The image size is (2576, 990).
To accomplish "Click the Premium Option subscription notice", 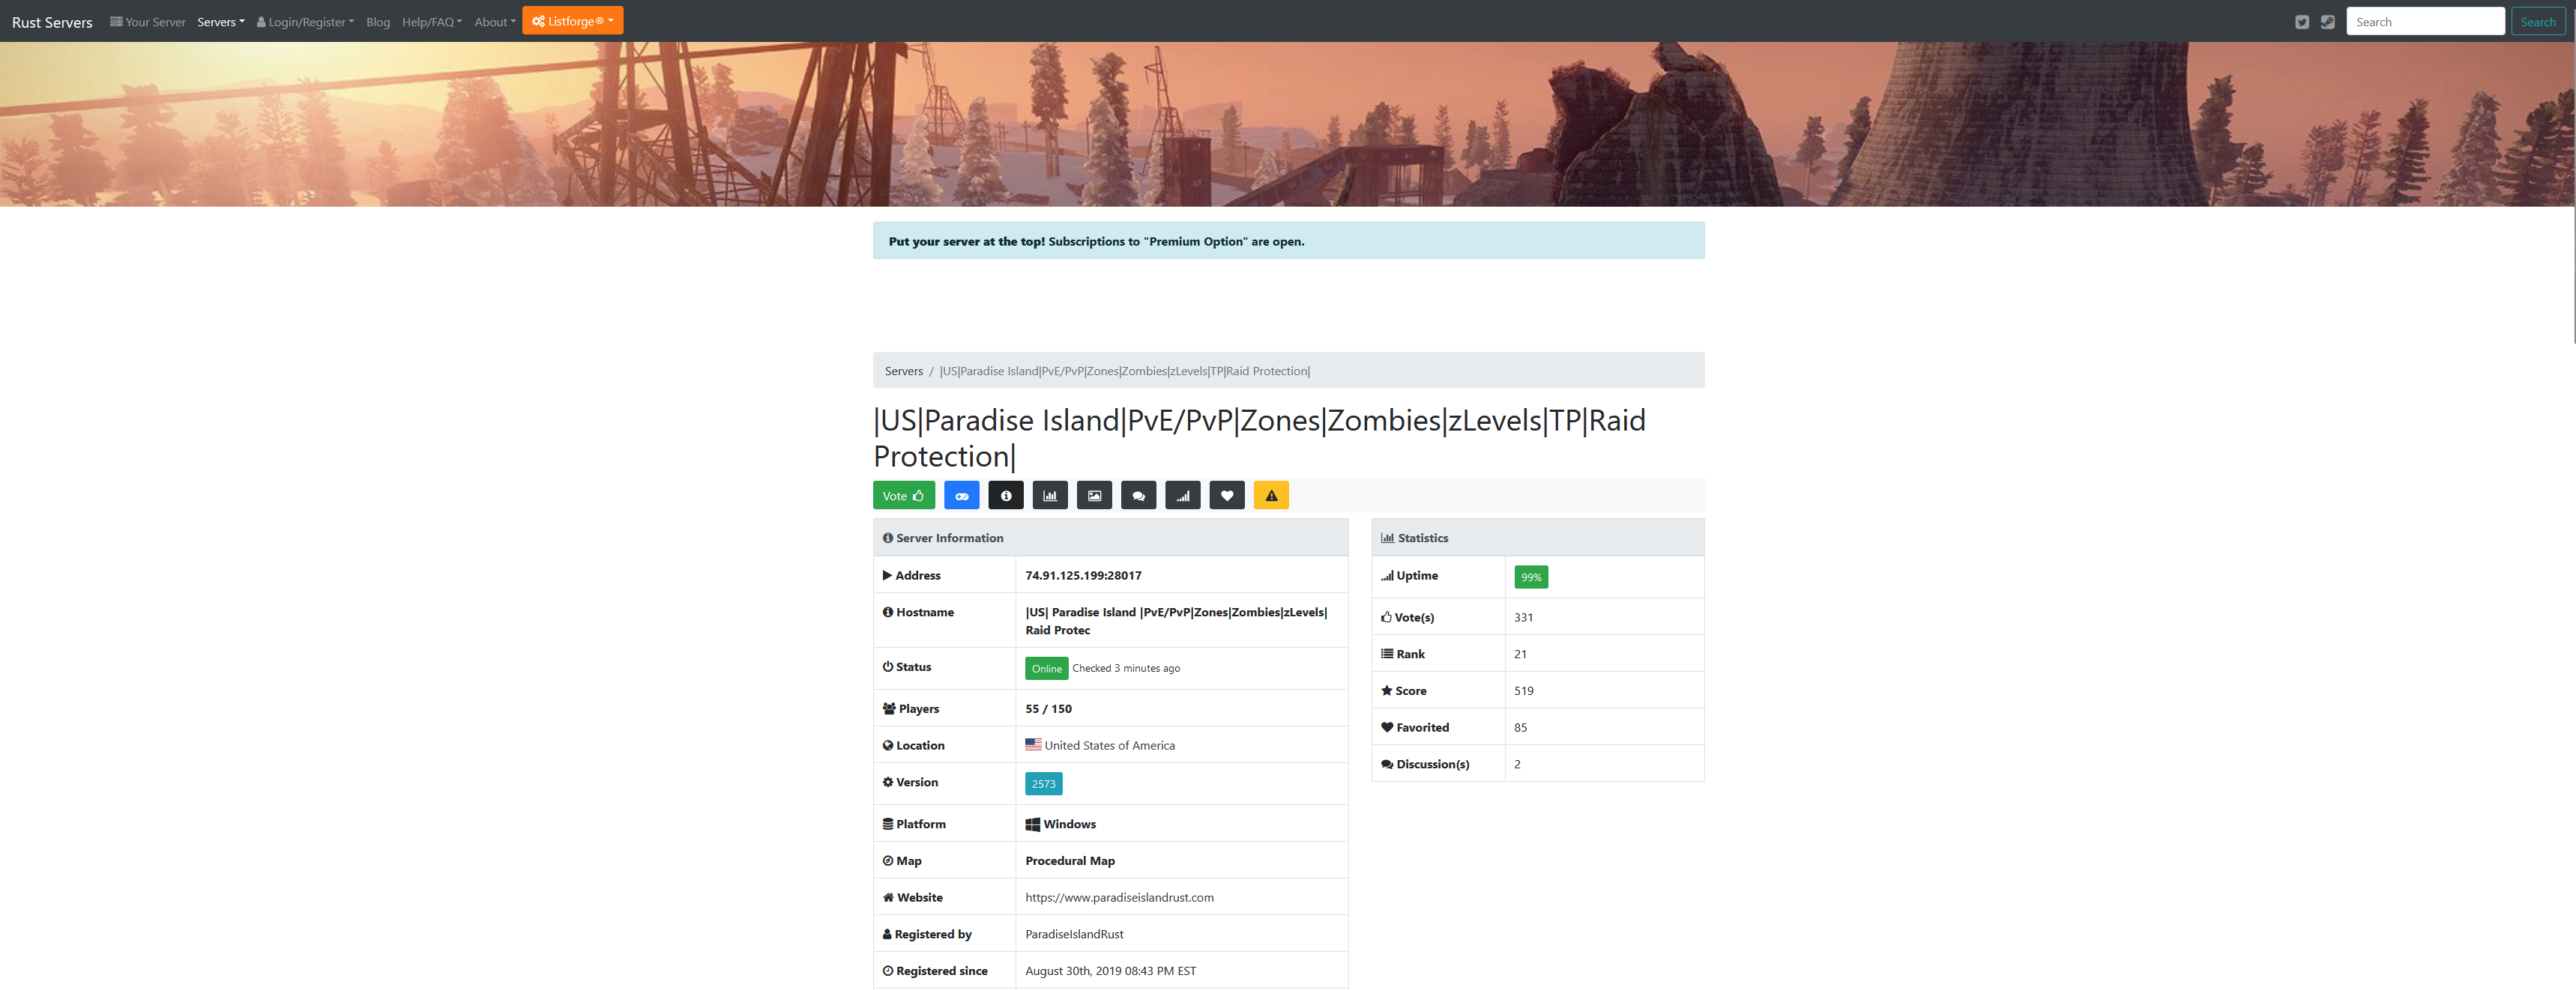I will (x=1288, y=240).
